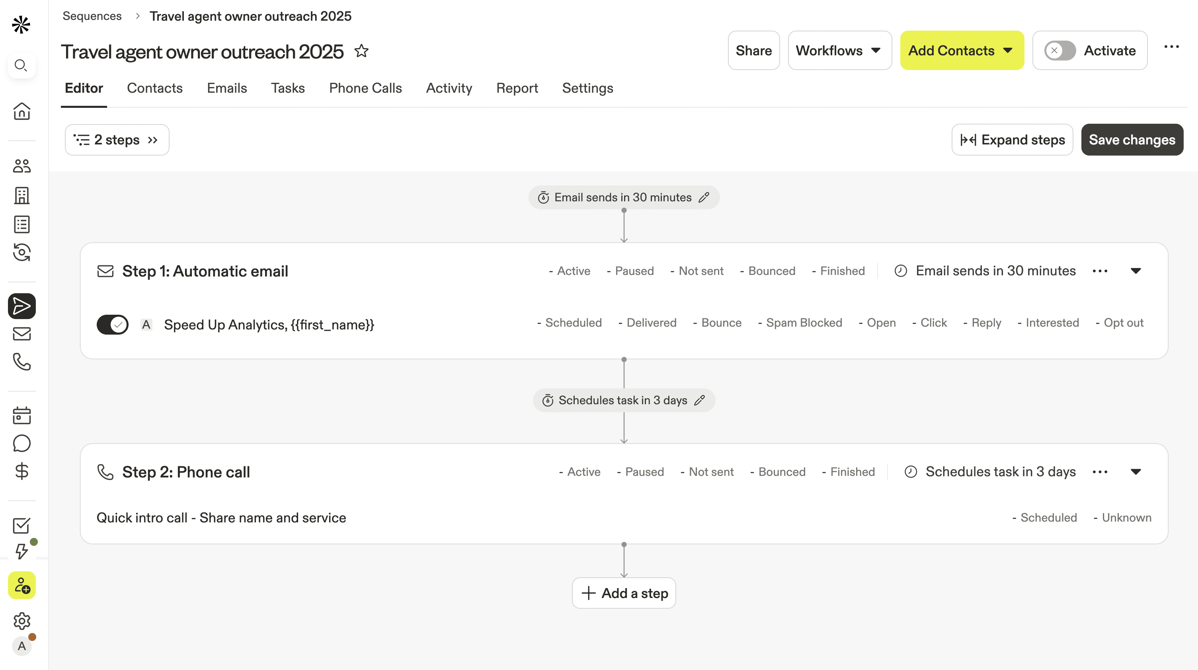Open the contacts people icon in sidebar
Viewport: 1198px width, 670px height.
(x=21, y=166)
